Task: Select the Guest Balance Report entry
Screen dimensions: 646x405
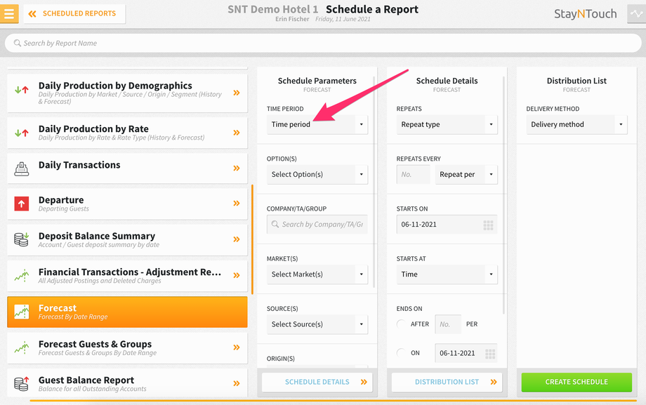Action: click(127, 383)
